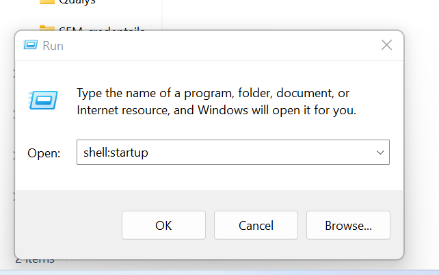Click the "Open:" label
The width and height of the screenshot is (439, 275).
(x=44, y=153)
